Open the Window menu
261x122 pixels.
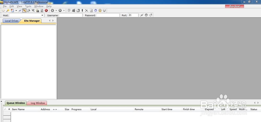point(39,6)
